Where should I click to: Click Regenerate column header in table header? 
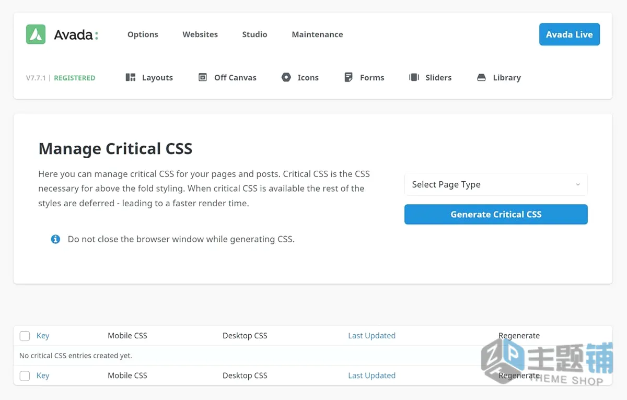519,336
